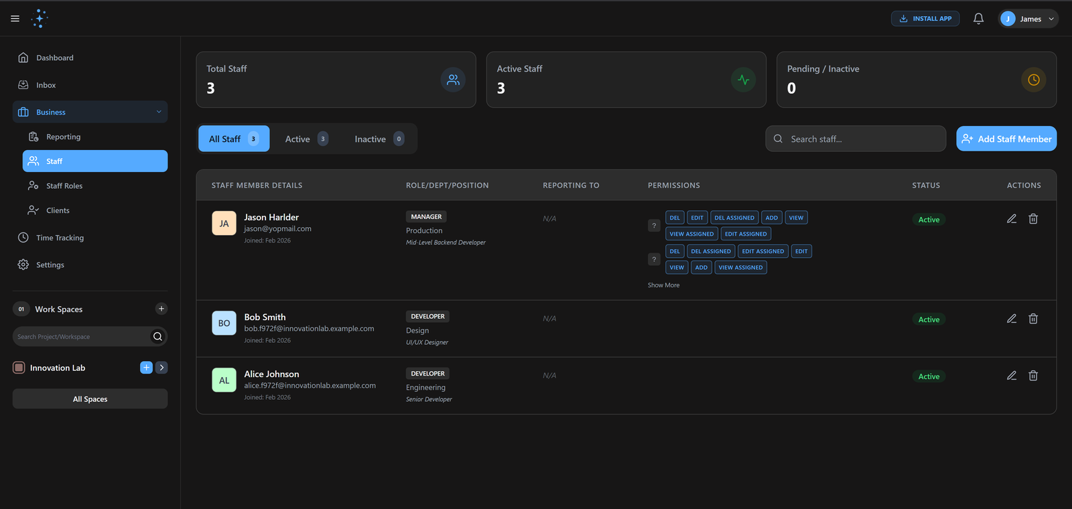Click blue plus icon next to Innovation Lab
Viewport: 1072px width, 509px height.
click(x=146, y=368)
